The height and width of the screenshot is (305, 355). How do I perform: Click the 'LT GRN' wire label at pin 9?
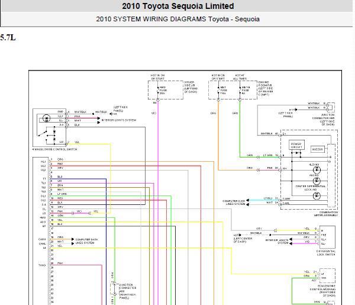(62, 194)
